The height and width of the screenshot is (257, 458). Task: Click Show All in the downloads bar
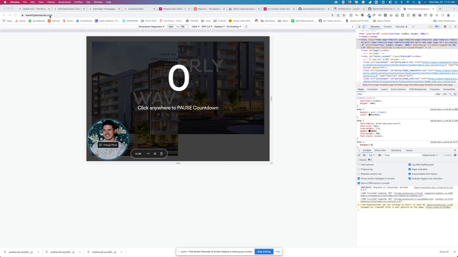click(x=444, y=252)
